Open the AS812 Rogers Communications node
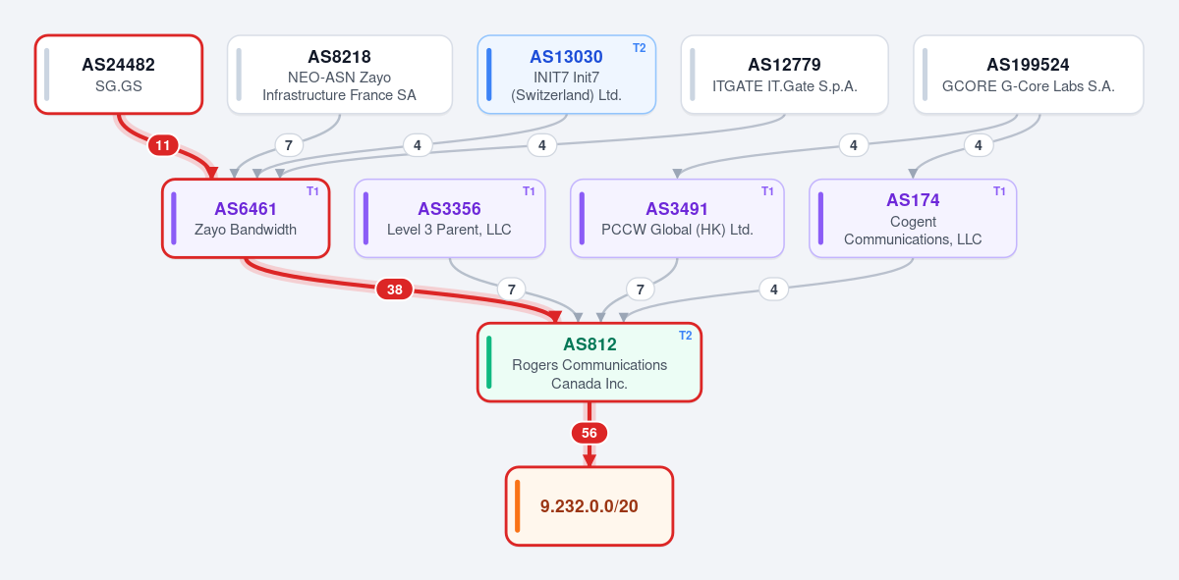This screenshot has height=580, width=1179. 589,362
